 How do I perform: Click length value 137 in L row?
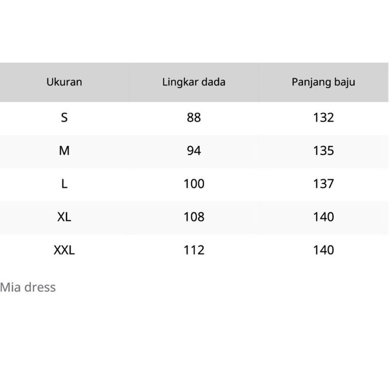click(323, 184)
